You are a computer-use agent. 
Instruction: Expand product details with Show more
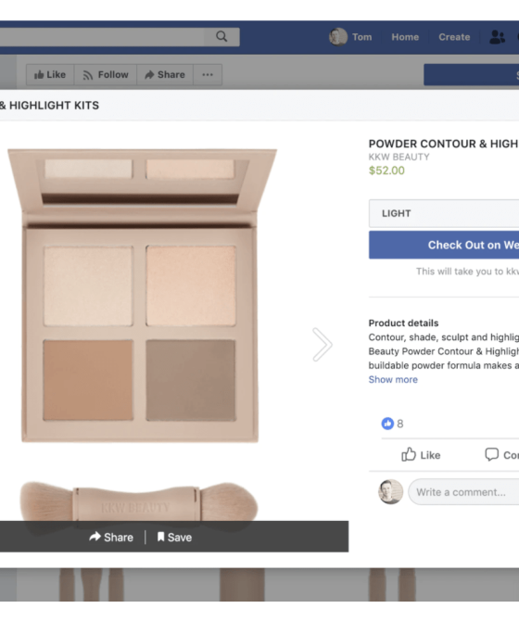pyautogui.click(x=393, y=379)
